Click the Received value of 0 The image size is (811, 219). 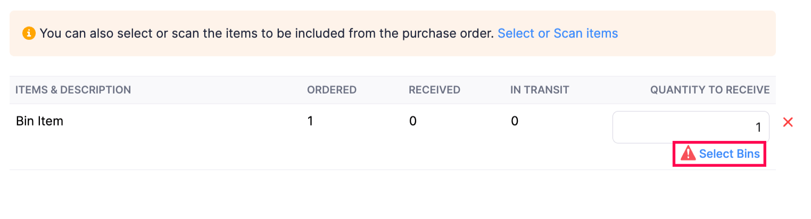click(x=412, y=121)
